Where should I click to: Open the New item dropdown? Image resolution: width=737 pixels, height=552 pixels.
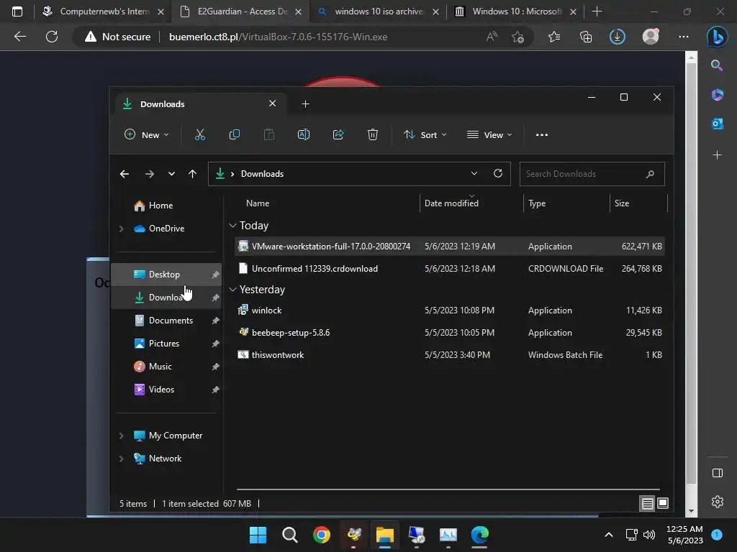tap(146, 134)
